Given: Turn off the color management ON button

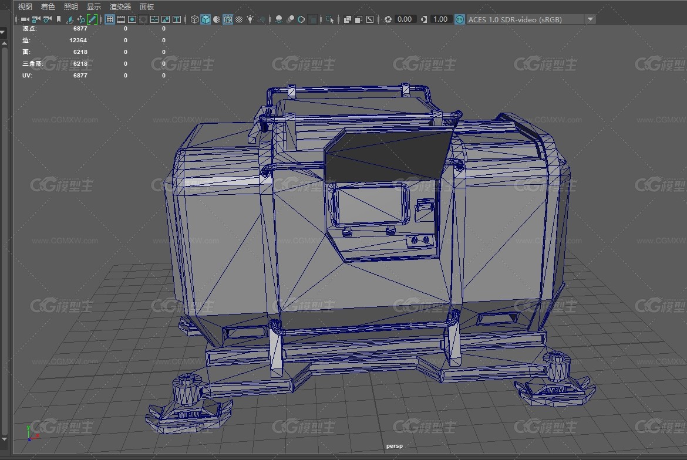Looking at the screenshot, I should coord(459,19).
